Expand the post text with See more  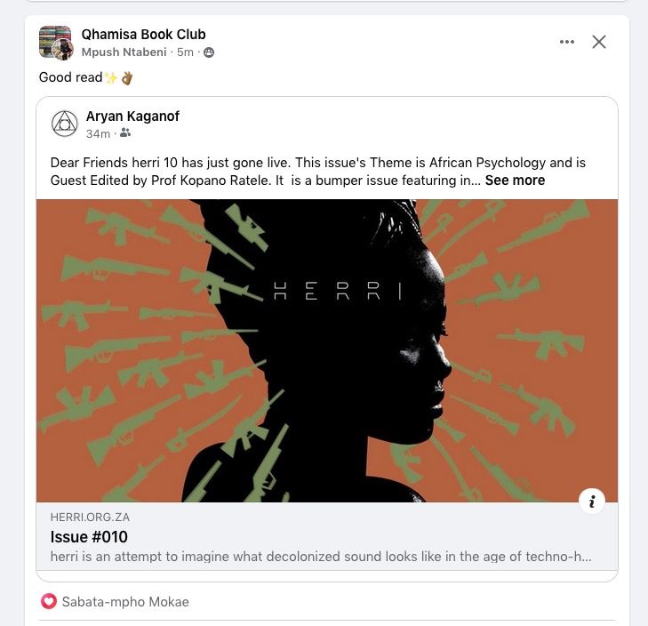[515, 181]
